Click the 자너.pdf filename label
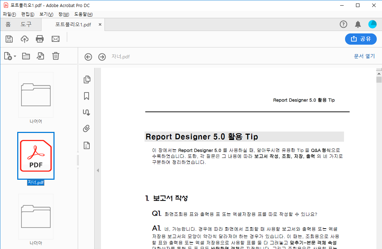This screenshot has width=382, height=249. 36,183
